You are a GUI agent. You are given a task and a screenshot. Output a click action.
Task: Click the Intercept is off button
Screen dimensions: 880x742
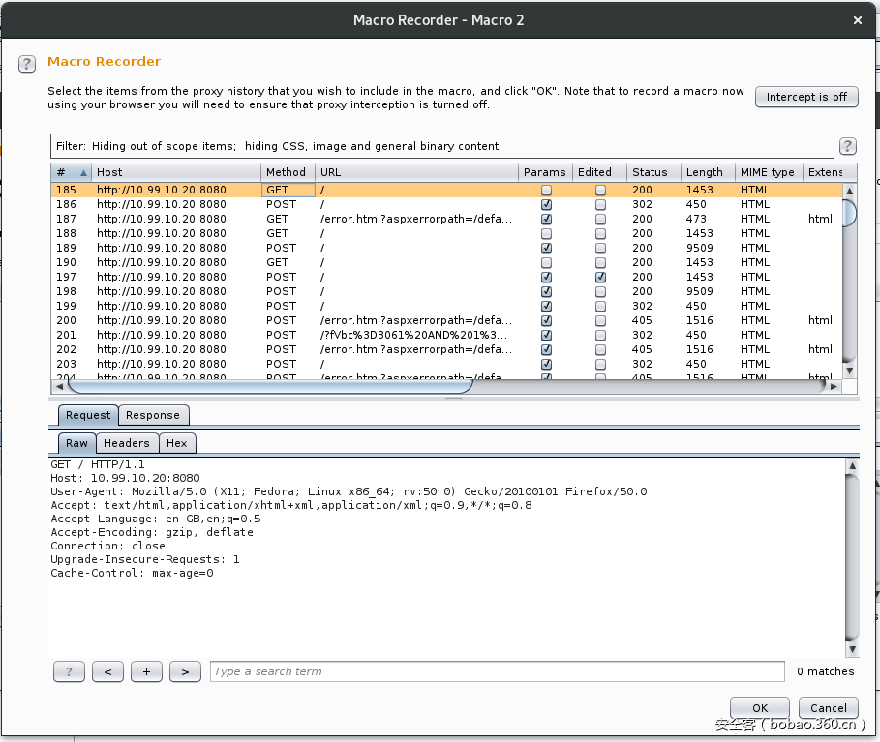point(805,97)
